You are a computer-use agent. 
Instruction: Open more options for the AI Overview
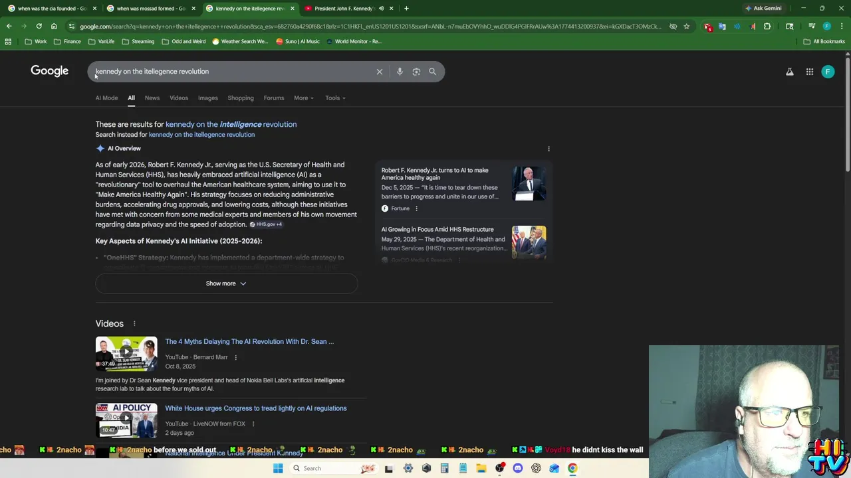548,149
